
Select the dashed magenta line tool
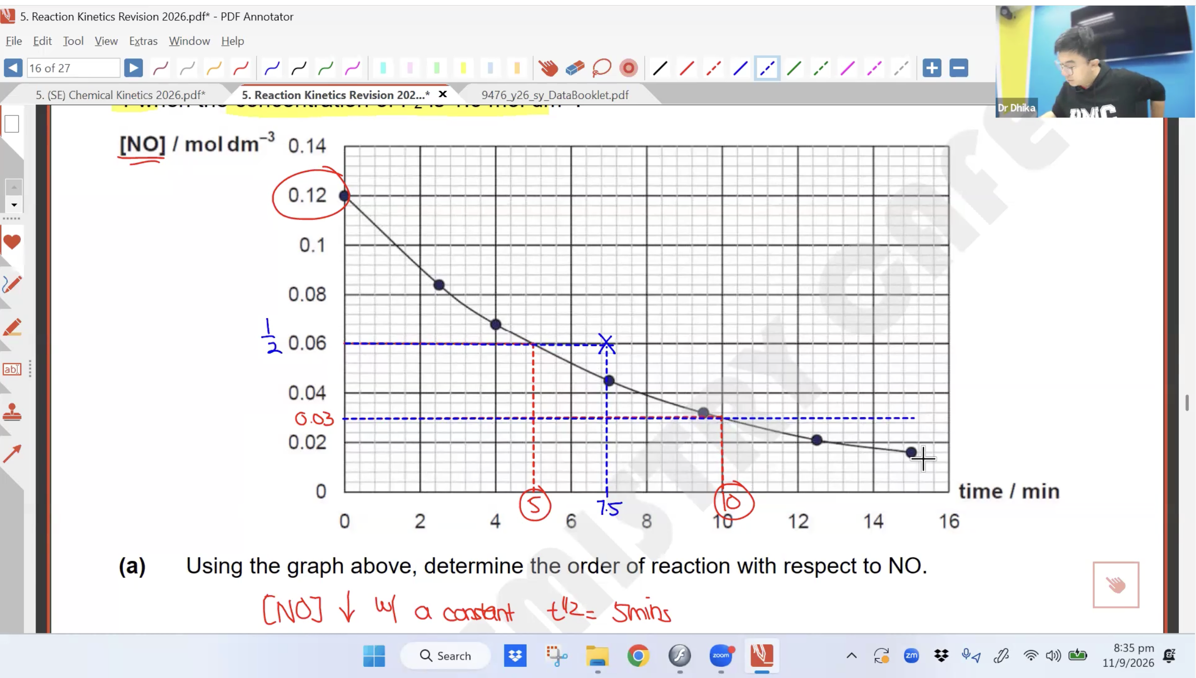(874, 68)
